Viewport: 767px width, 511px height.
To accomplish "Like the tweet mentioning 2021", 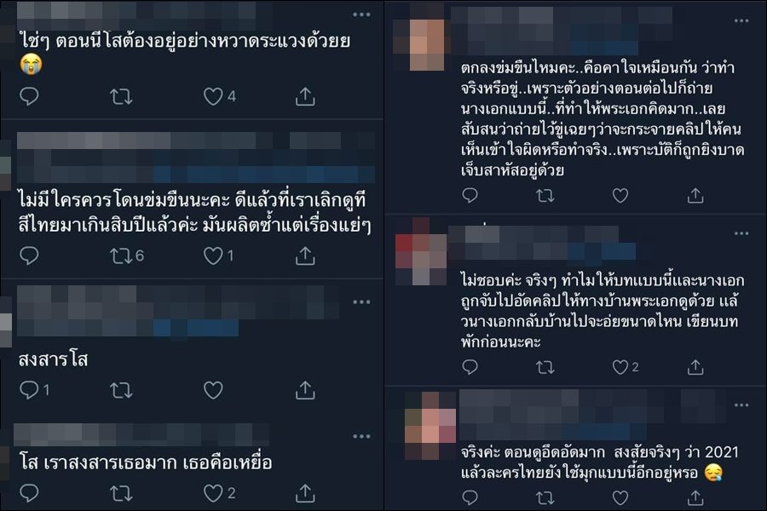I will pos(620,497).
